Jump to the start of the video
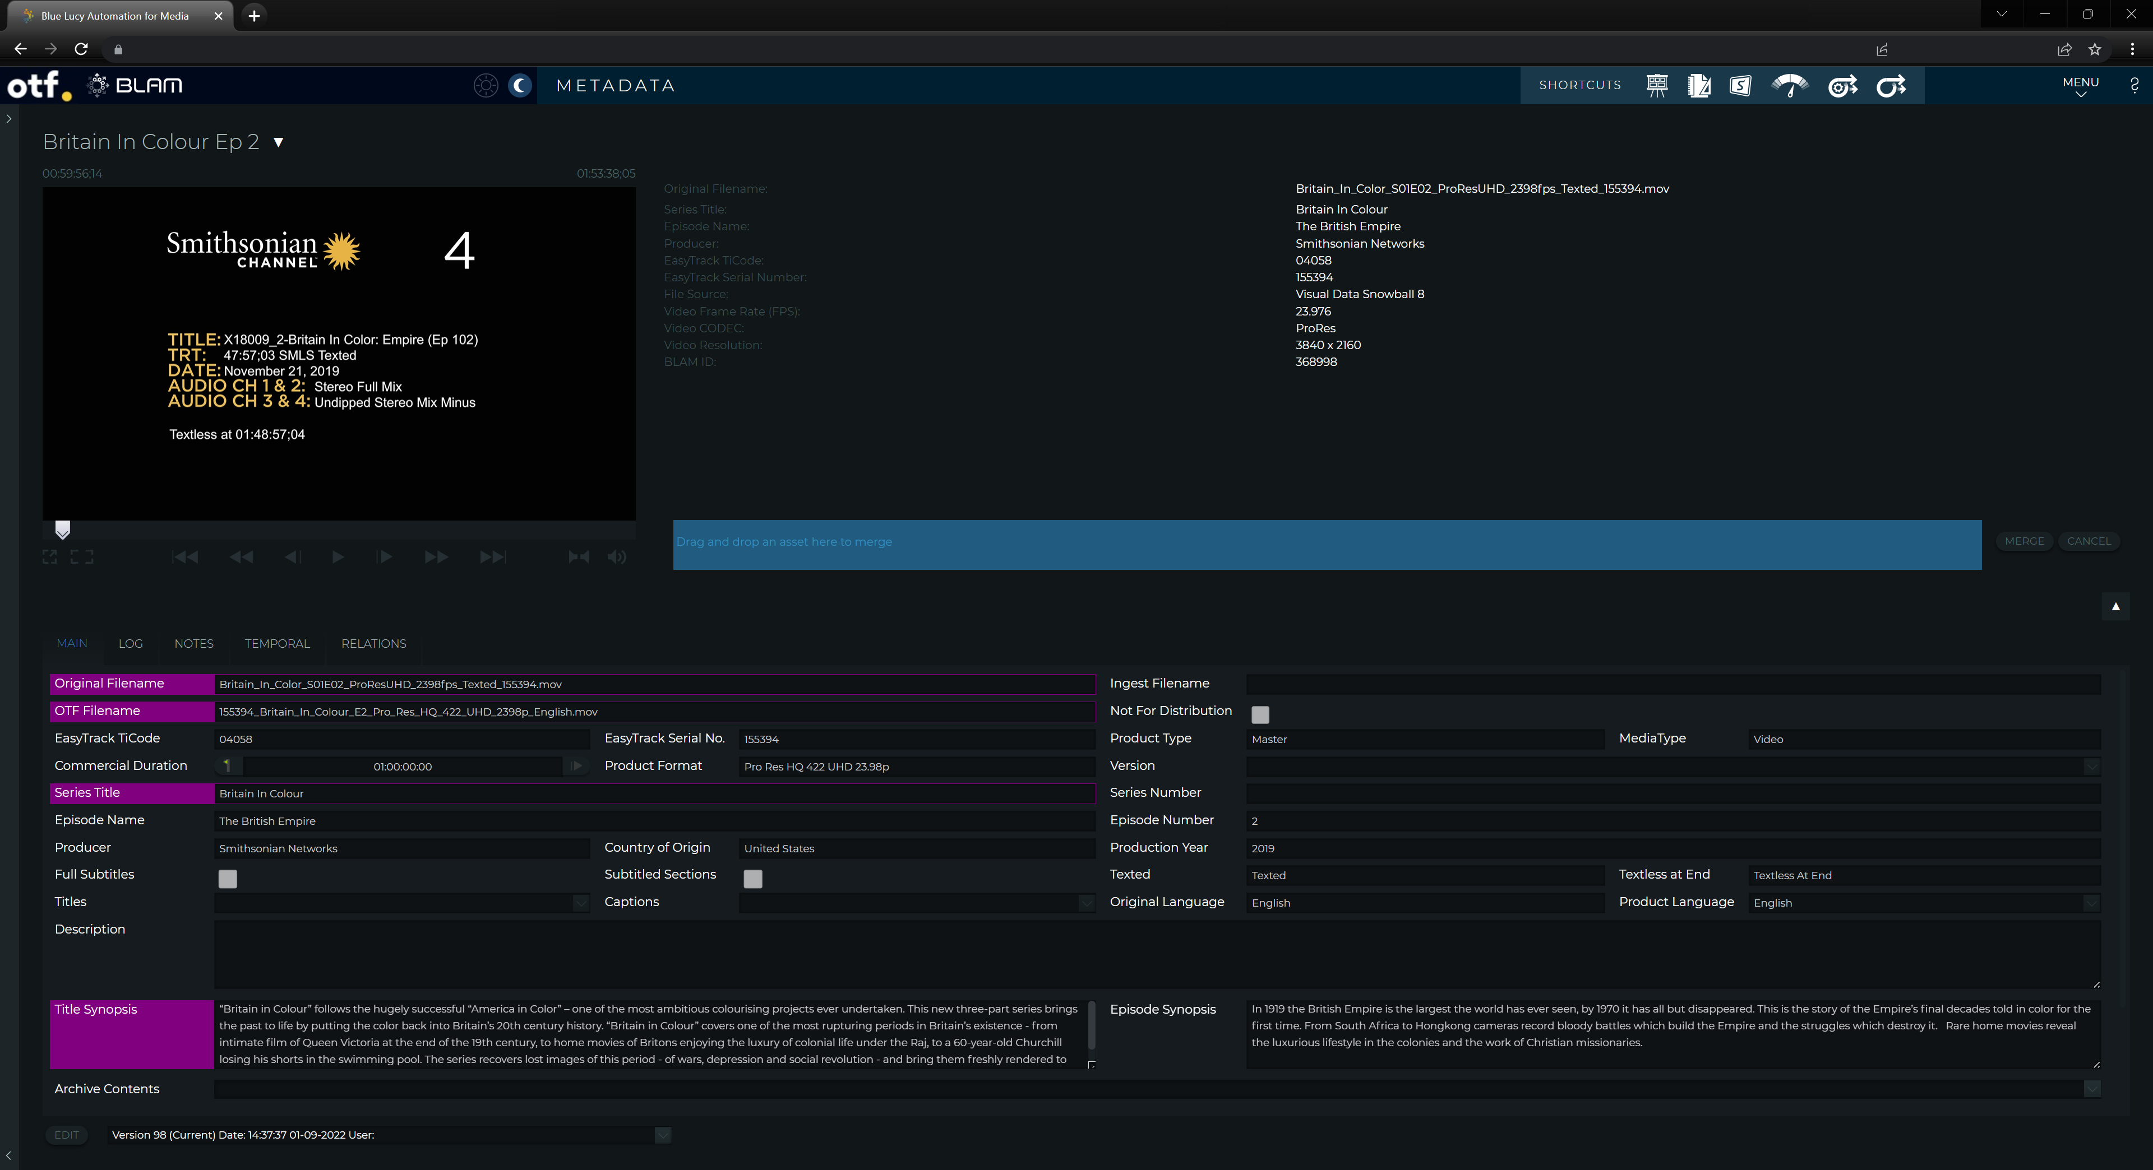This screenshot has height=1170, width=2153. (x=184, y=557)
